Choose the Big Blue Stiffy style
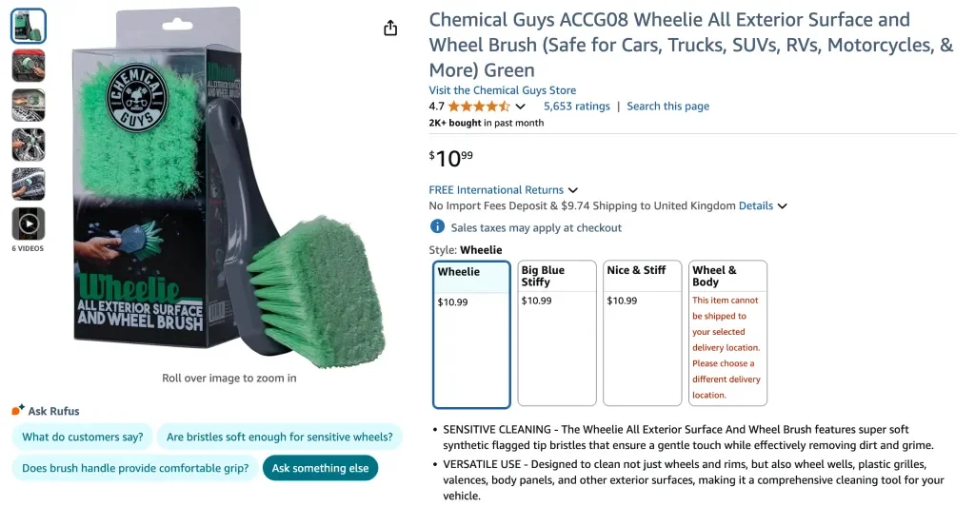The width and height of the screenshot is (975, 506). (557, 334)
